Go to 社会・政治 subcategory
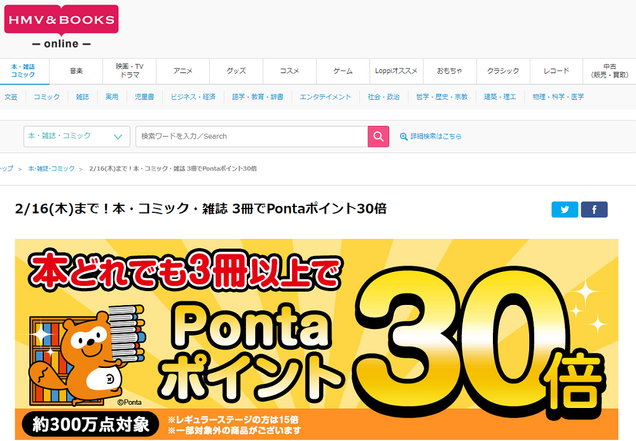 pyautogui.click(x=384, y=97)
